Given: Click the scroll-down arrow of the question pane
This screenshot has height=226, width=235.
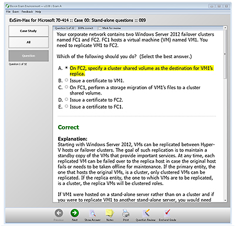Looking at the screenshot, I should [x=225, y=200].
